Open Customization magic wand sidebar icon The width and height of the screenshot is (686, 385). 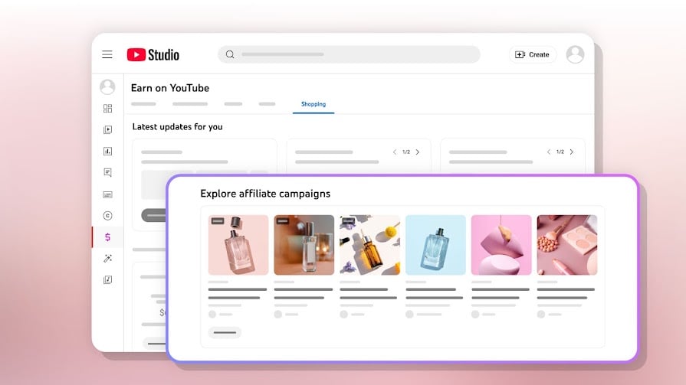pyautogui.click(x=107, y=258)
